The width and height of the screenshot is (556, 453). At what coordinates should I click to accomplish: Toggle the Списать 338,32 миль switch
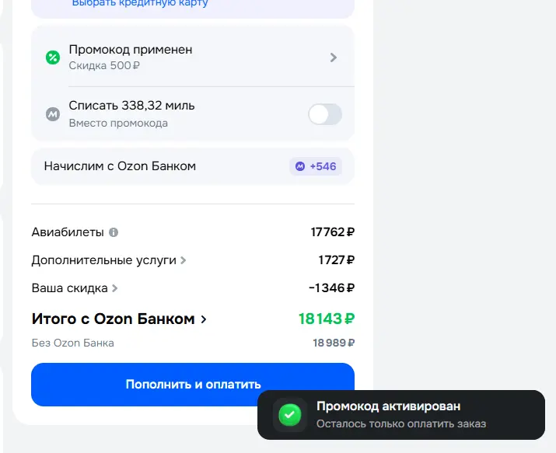pyautogui.click(x=325, y=114)
